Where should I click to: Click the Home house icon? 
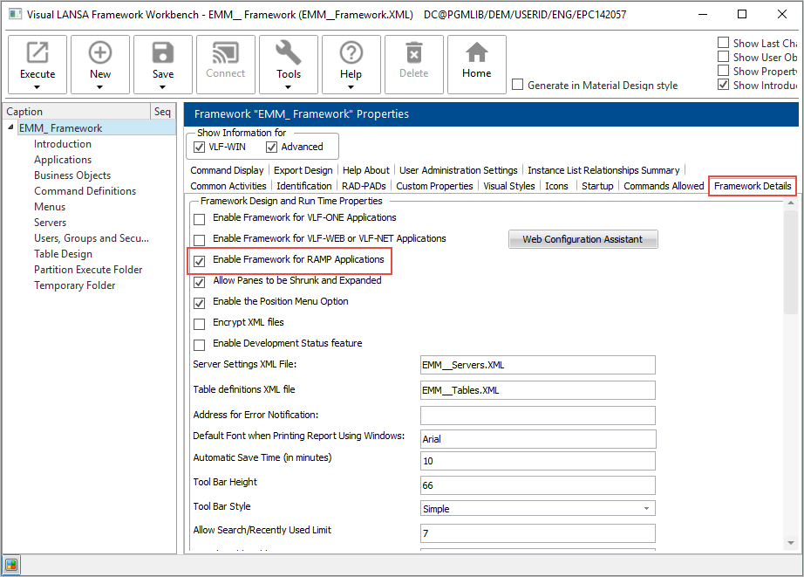[476, 54]
